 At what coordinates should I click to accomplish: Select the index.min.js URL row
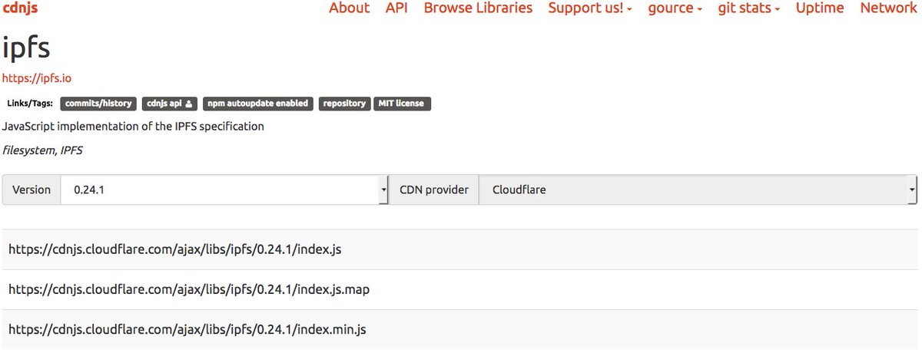[x=460, y=329]
